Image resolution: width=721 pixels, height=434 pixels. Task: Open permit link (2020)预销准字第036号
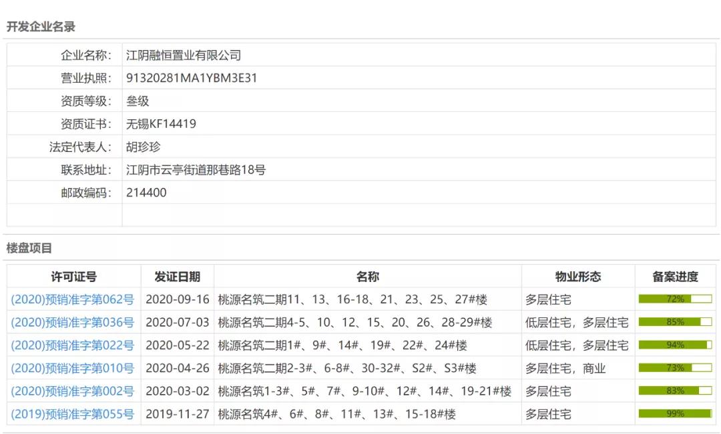click(72, 322)
